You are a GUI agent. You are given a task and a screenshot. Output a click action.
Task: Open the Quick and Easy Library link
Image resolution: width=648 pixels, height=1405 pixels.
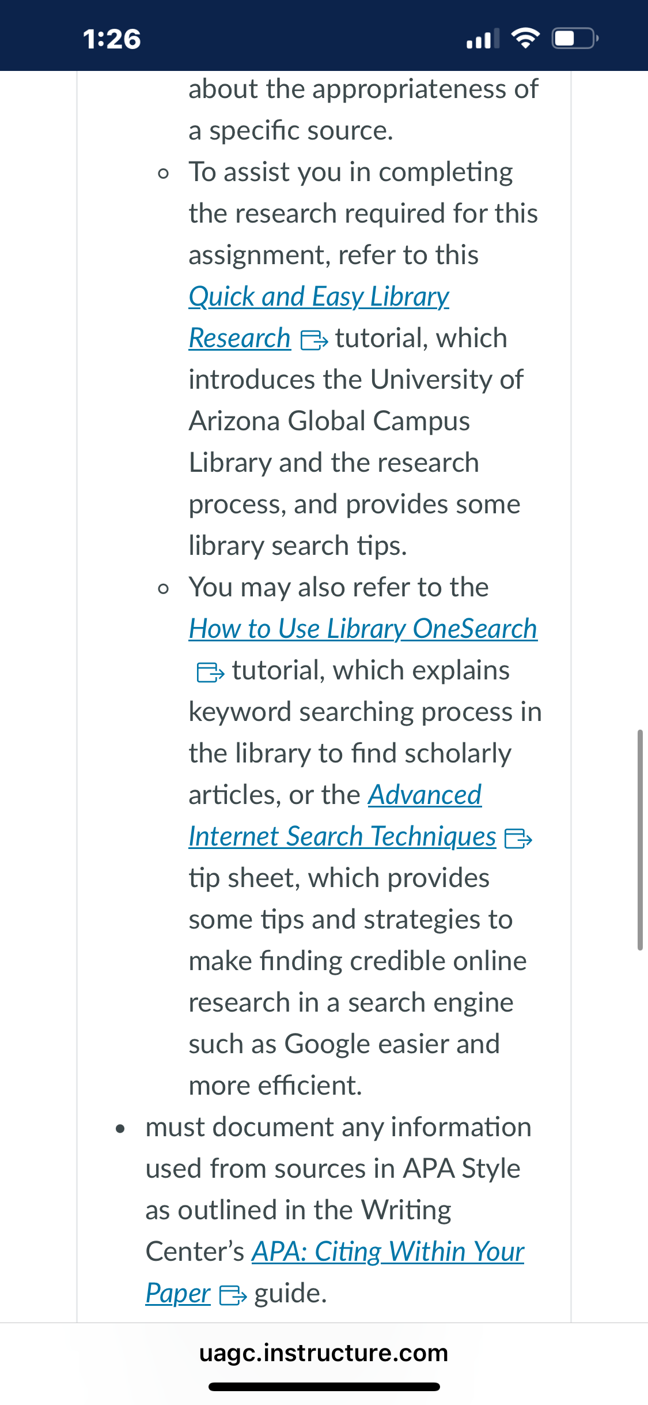click(319, 297)
